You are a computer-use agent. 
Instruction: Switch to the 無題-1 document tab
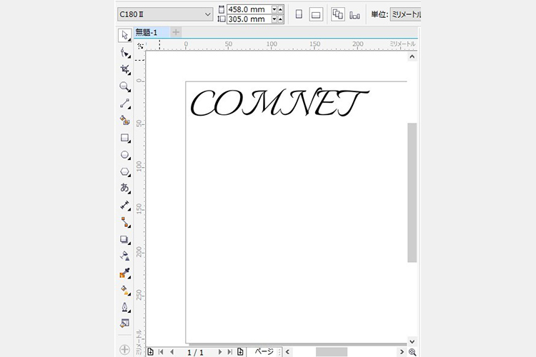(x=152, y=32)
